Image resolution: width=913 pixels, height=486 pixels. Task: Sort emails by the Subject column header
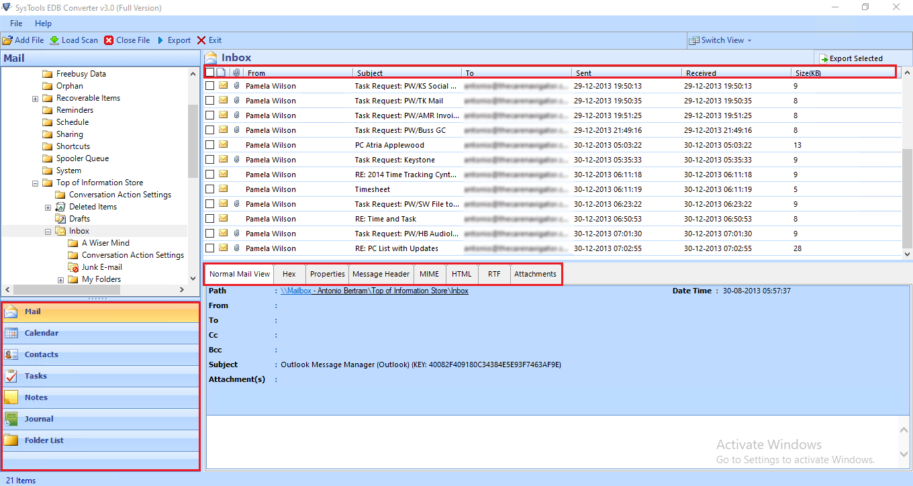[370, 73]
